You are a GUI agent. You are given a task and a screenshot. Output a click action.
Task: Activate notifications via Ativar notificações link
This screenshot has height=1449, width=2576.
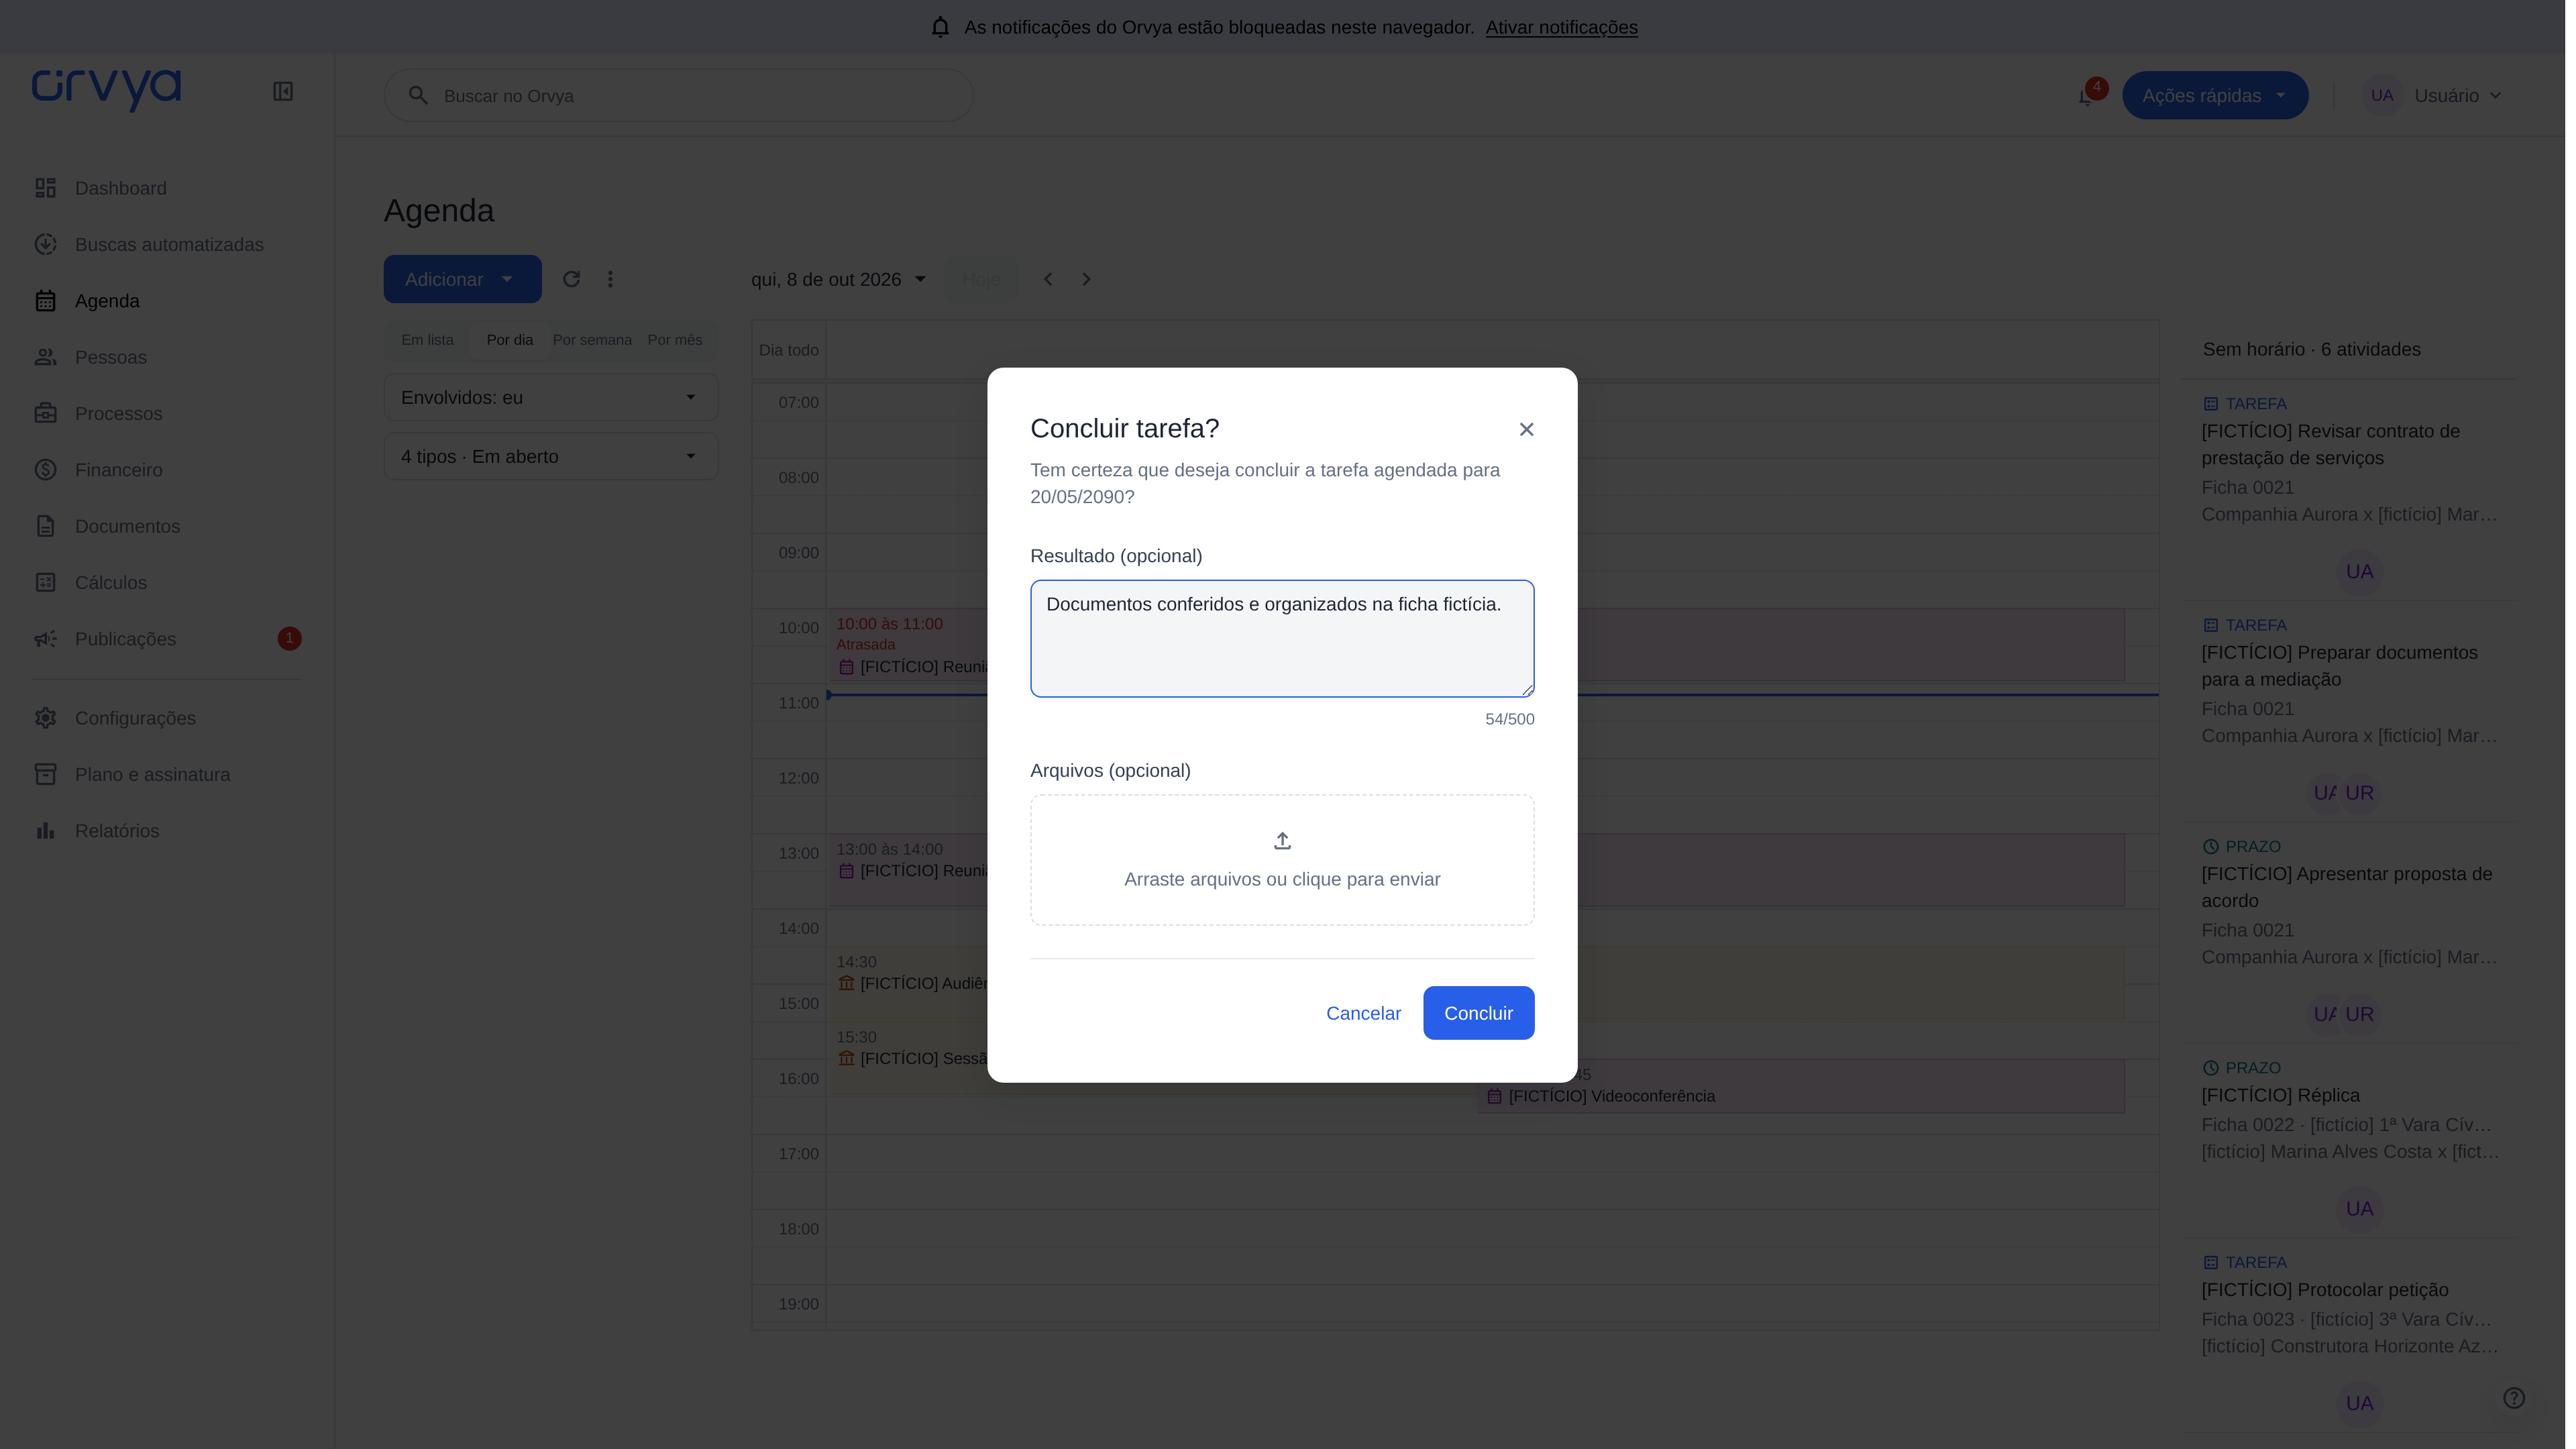[1561, 27]
